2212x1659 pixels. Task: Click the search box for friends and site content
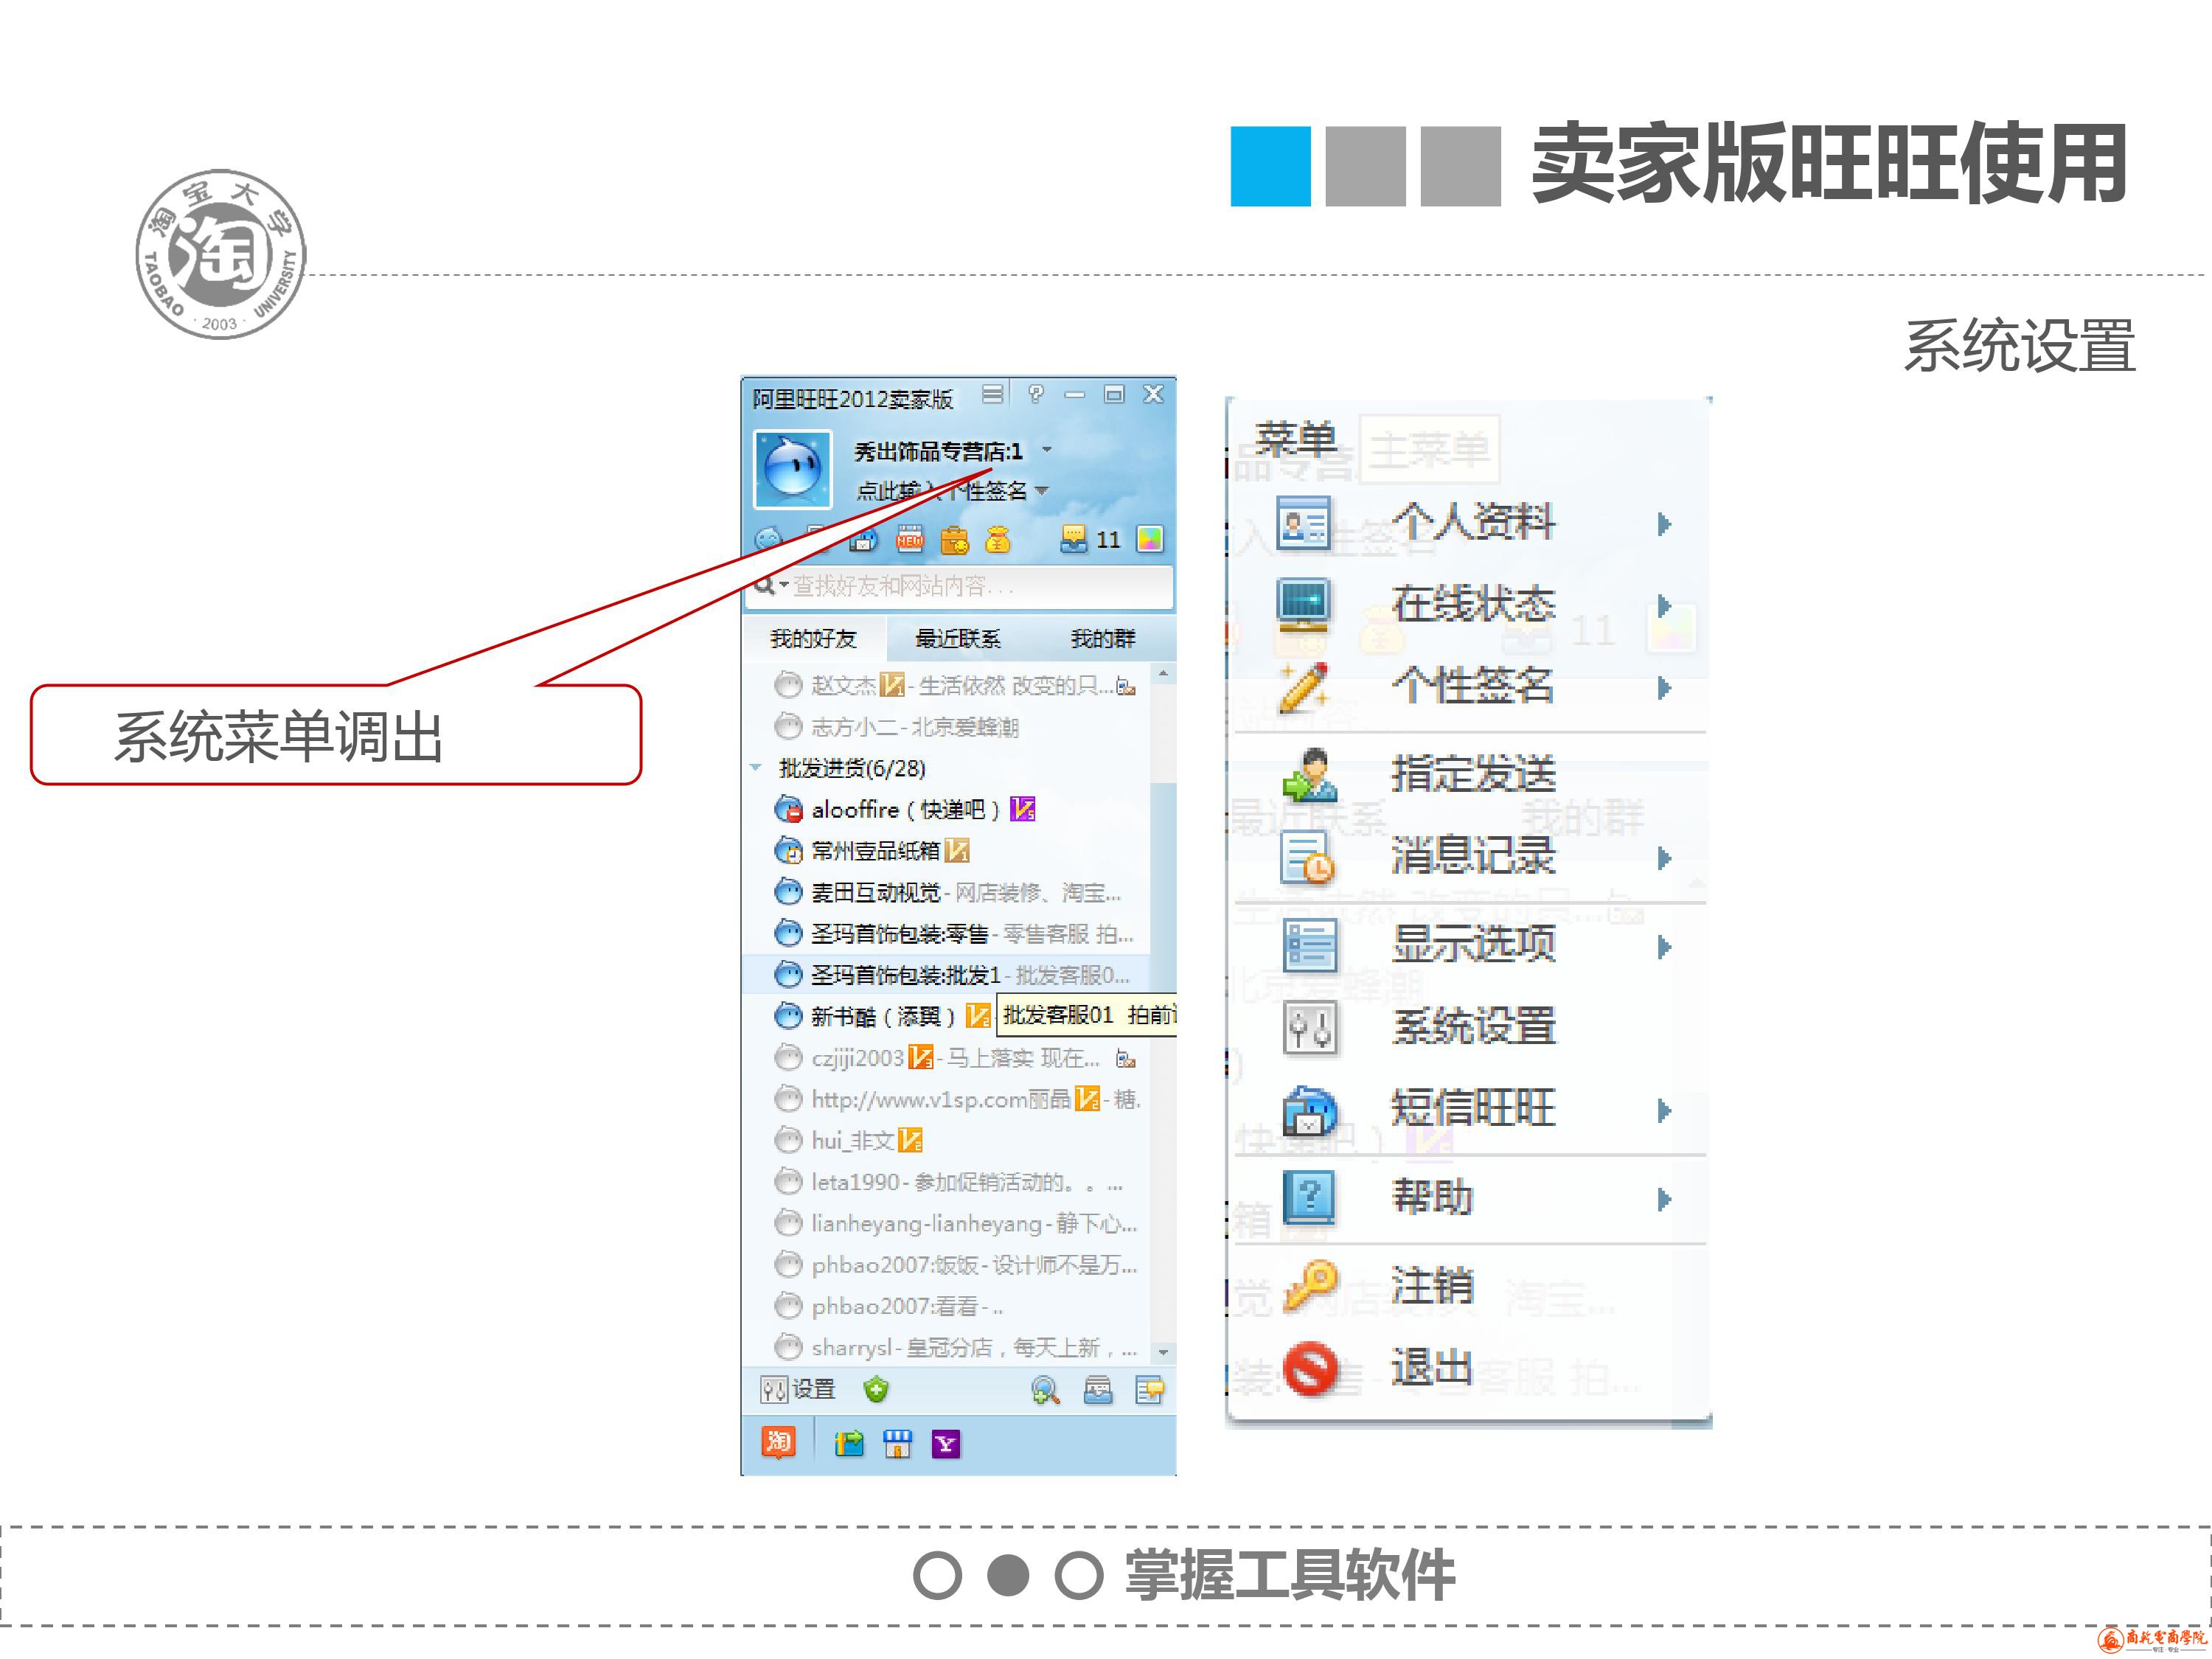[x=959, y=586]
